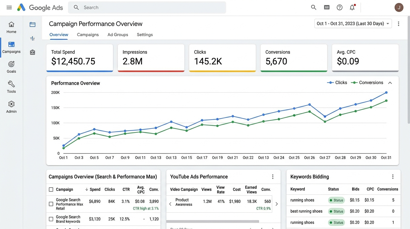Check the Performance Max Retail campaign checkbox
This screenshot has height=229, width=410.
point(51,204)
